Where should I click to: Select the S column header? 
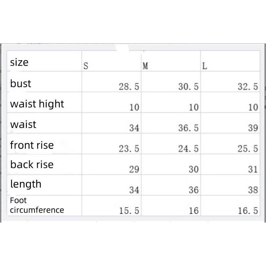(86, 66)
